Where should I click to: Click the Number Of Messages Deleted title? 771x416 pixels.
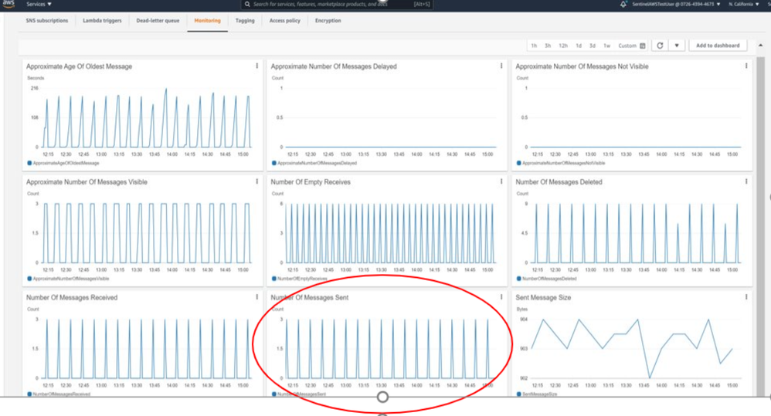559,181
